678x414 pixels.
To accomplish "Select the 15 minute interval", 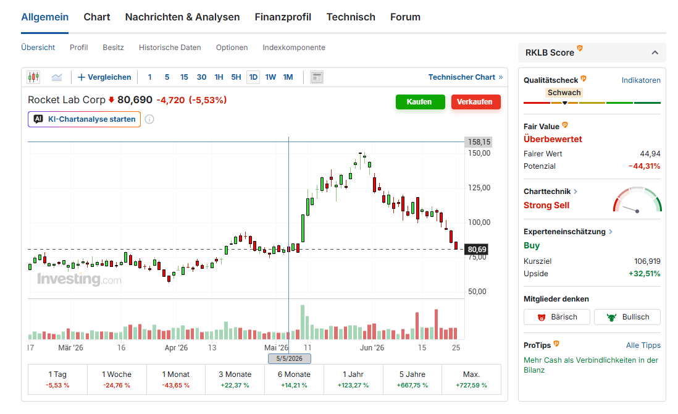I will pos(184,77).
